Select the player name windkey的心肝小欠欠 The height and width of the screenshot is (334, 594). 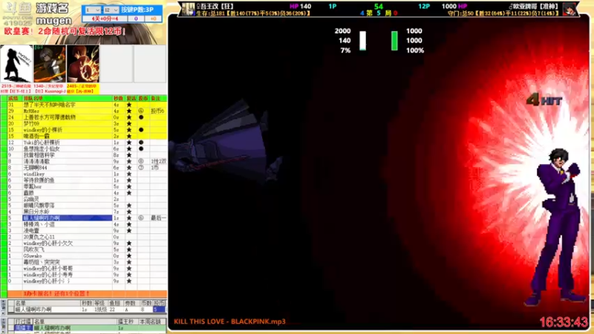pyautogui.click(x=48, y=243)
